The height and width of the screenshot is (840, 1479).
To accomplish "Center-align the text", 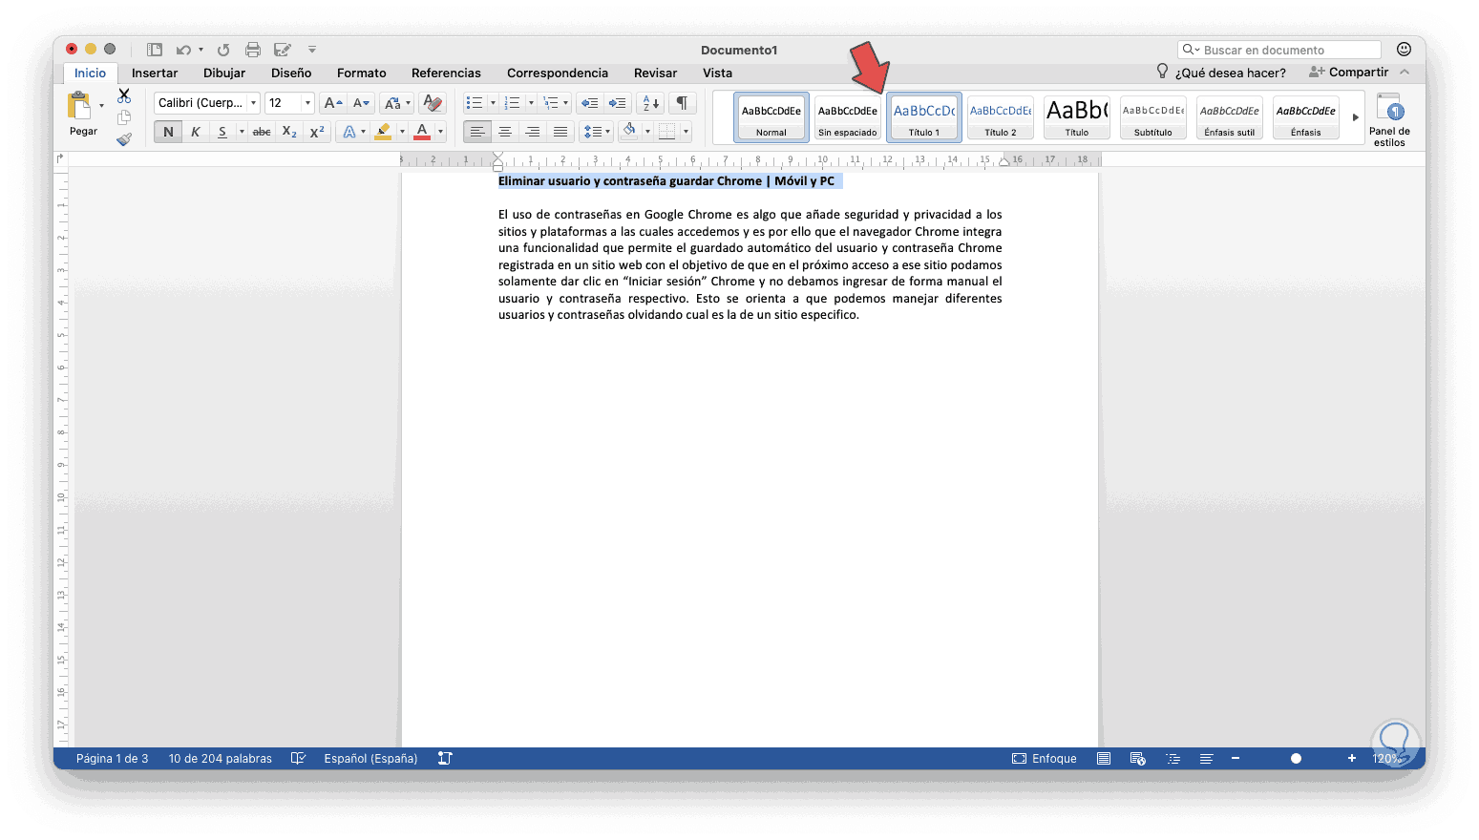I will click(505, 132).
